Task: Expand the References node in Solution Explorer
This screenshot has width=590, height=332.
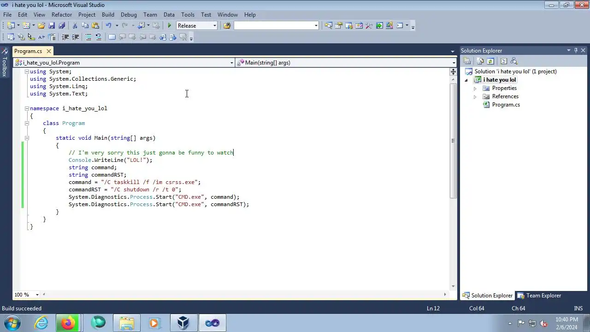Action: pos(475,96)
